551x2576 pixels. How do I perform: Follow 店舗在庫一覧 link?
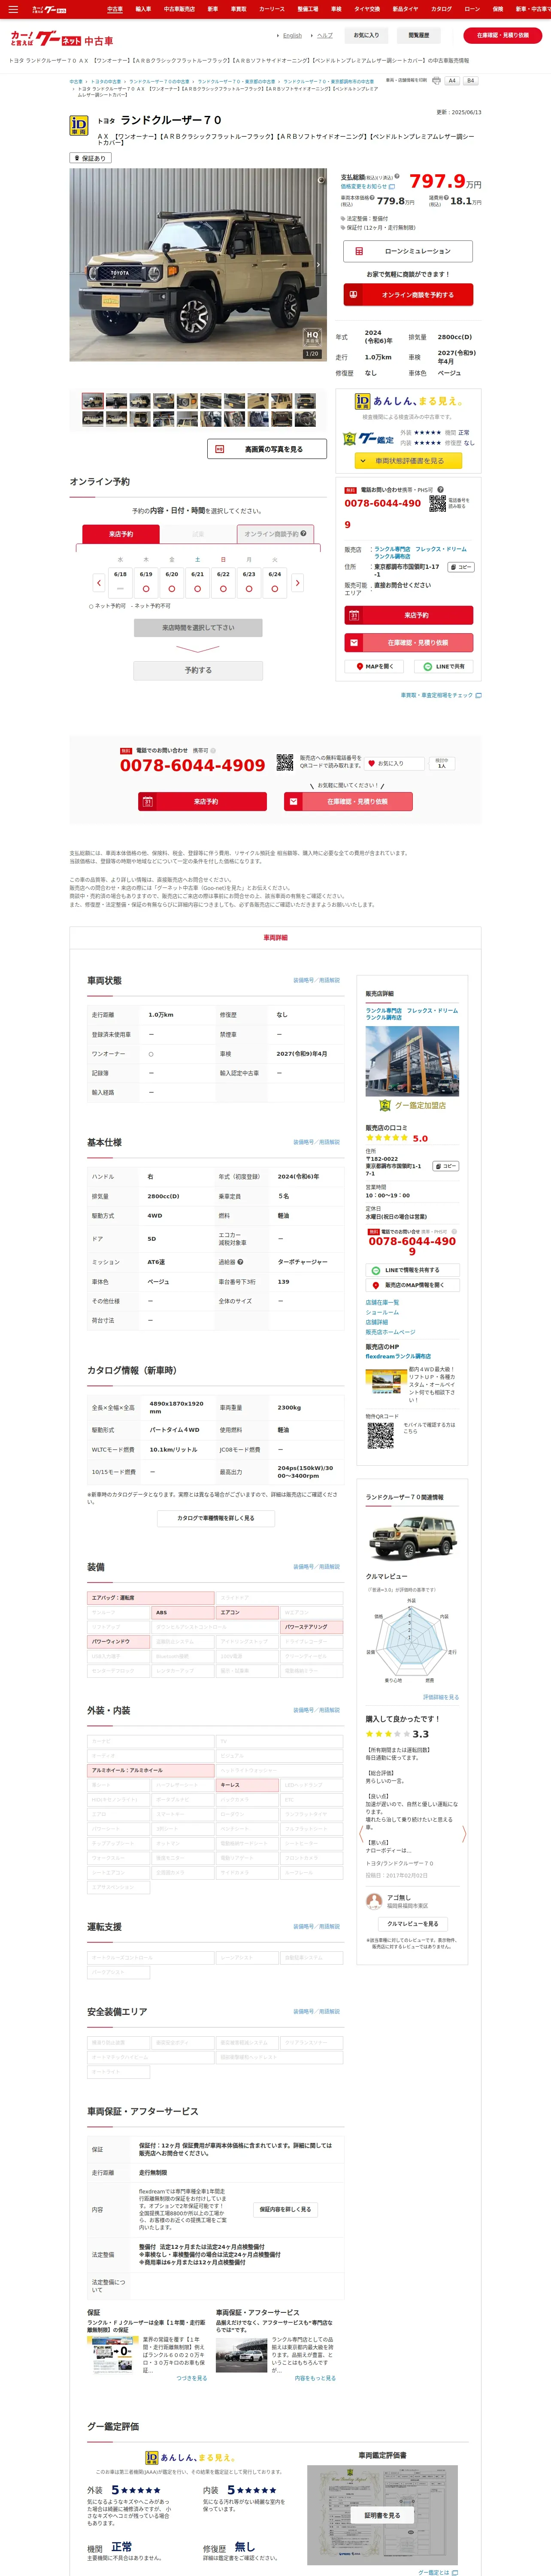[382, 1302]
